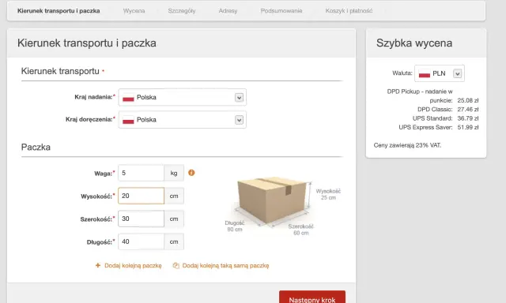Click Dodaj kolejną paczkę link
506x303 pixels.
pos(133,266)
